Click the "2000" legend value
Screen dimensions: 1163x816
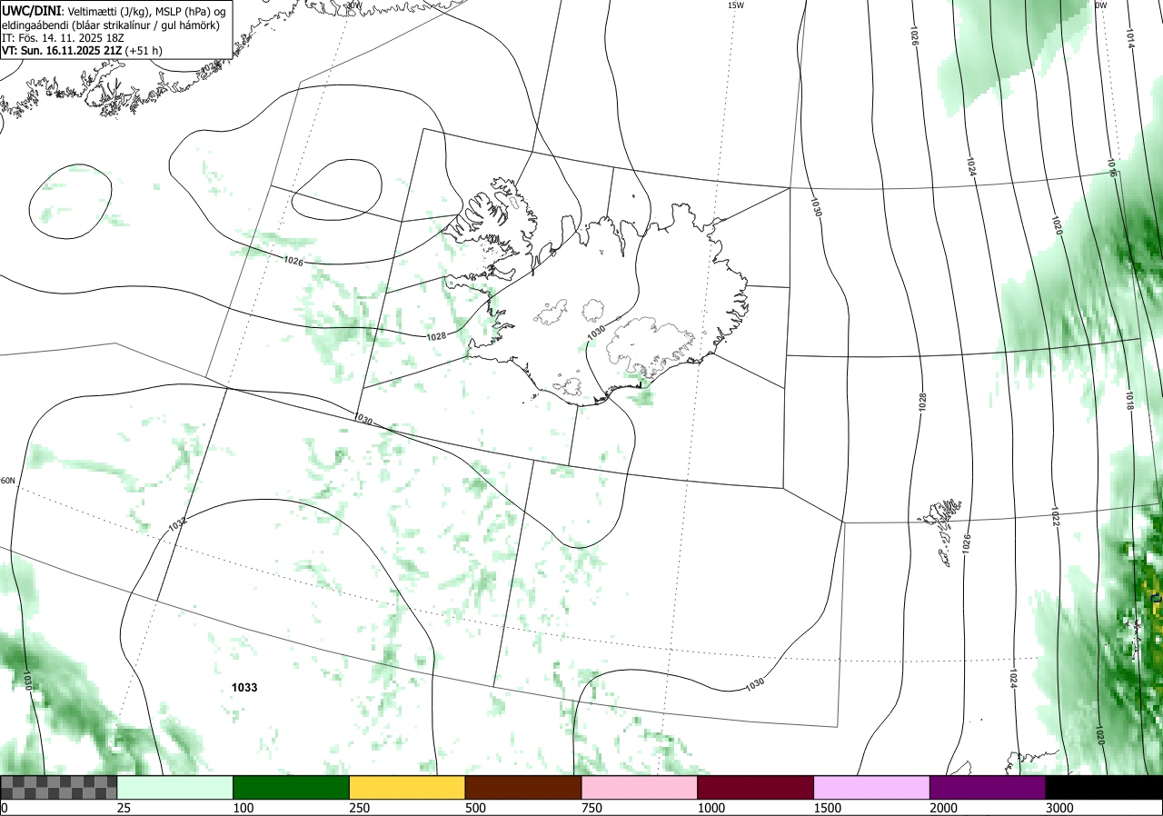[943, 808]
